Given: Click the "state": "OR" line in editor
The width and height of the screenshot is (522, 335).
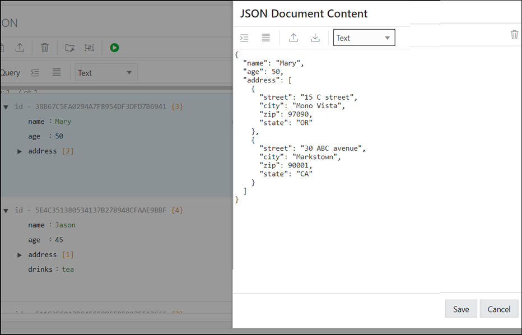Looking at the screenshot, I should tap(286, 123).
